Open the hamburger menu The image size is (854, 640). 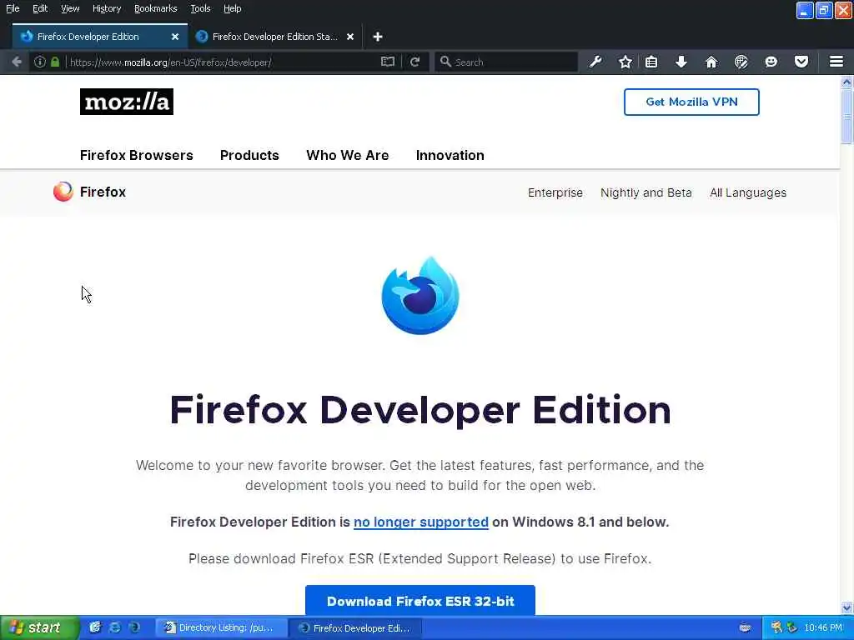836,62
